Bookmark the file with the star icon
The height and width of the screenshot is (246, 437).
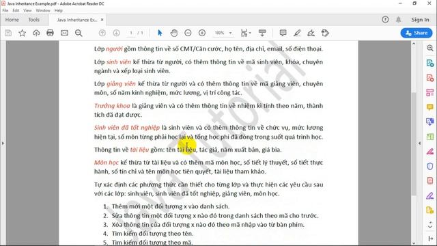[x=22, y=33]
